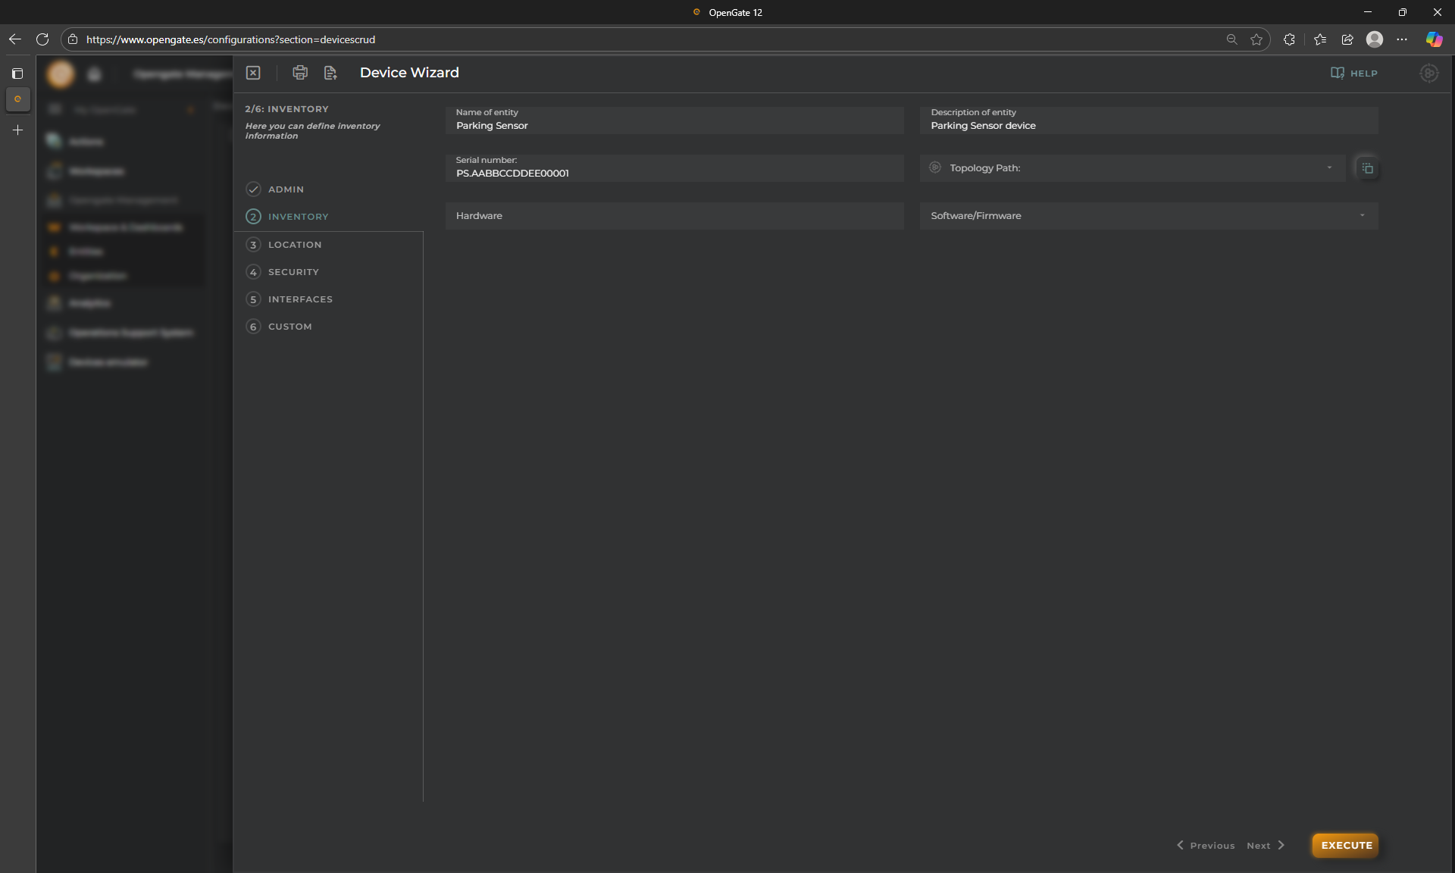Open the Help guide
Image resolution: width=1455 pixels, height=873 pixels.
click(1354, 74)
